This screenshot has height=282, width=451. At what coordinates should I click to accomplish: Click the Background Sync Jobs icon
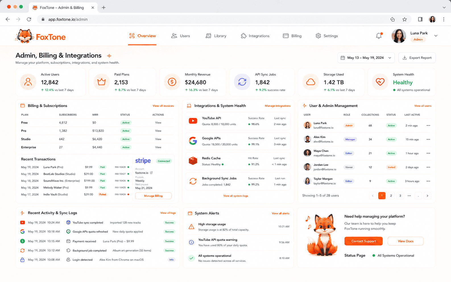click(x=193, y=181)
